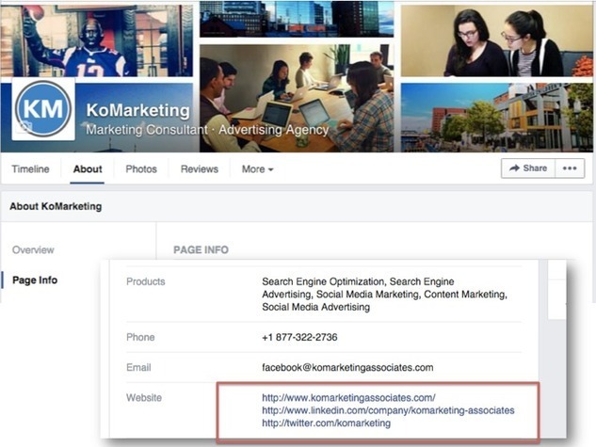Expand the More dropdown menu

click(257, 169)
